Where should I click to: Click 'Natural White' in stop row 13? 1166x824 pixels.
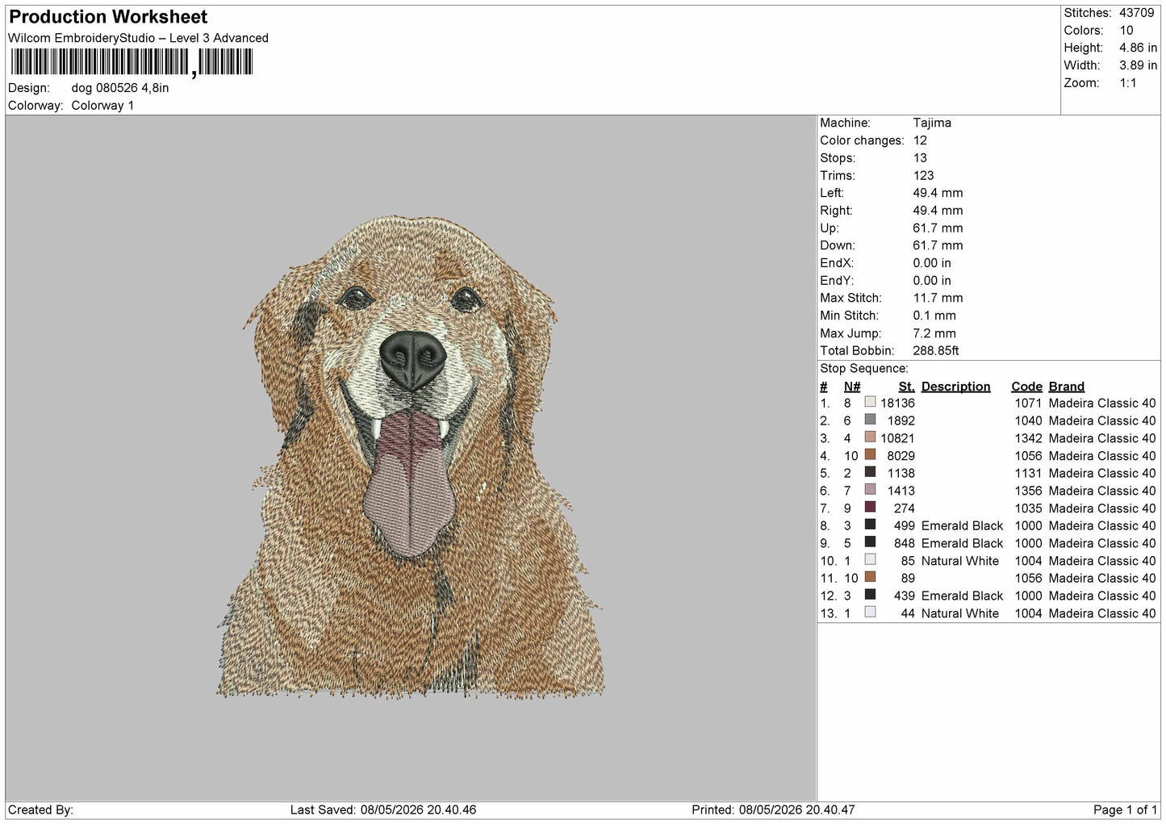point(959,613)
